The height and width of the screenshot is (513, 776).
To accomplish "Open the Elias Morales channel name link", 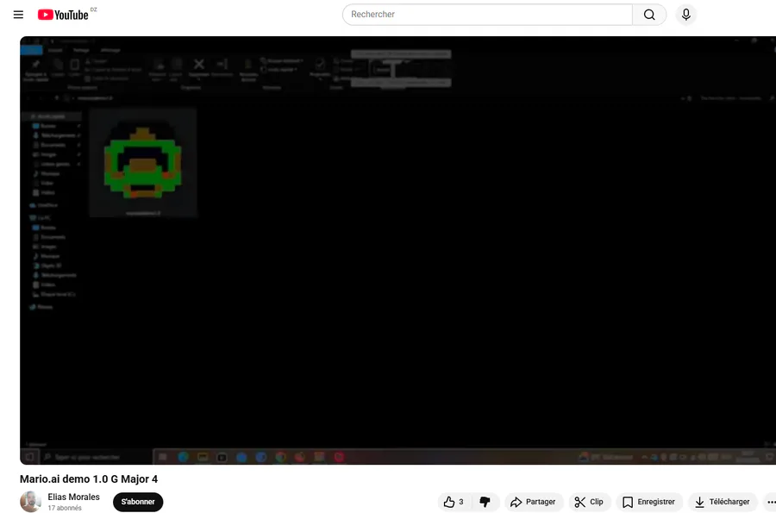I will coord(73,497).
